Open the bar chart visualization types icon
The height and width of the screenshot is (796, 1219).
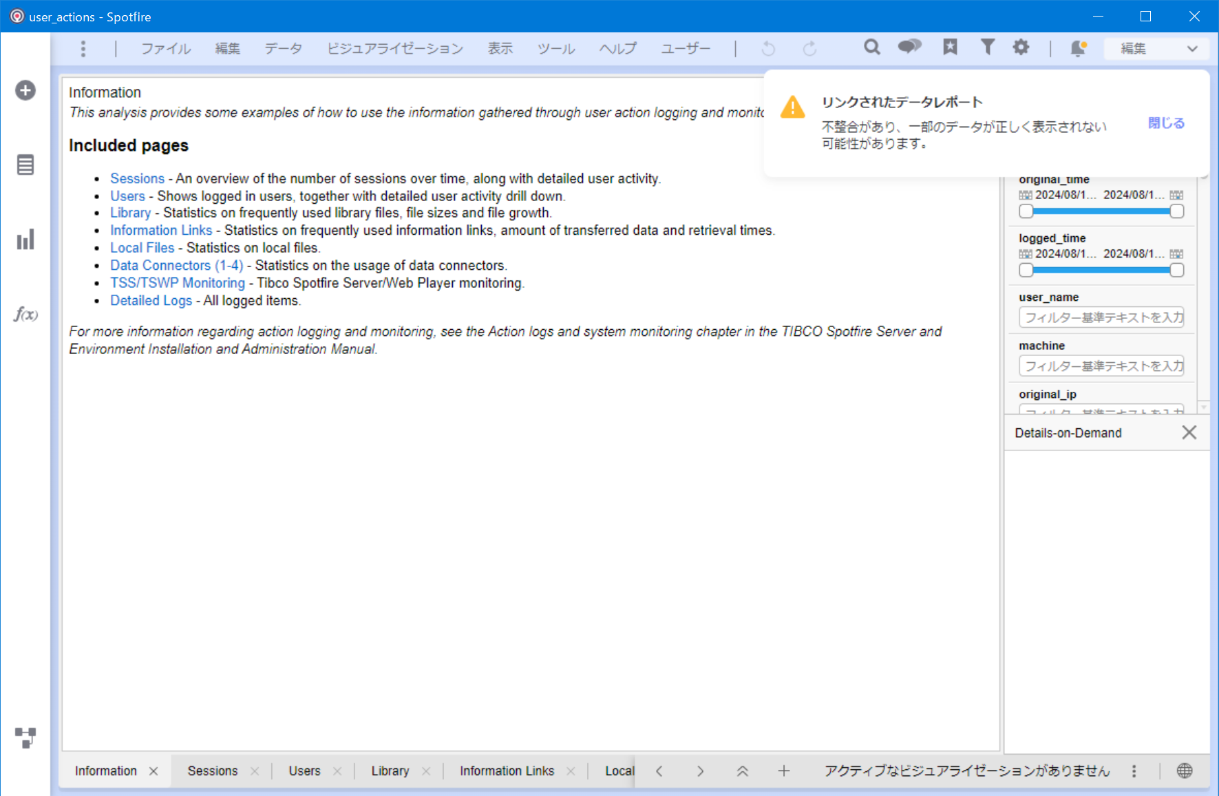pos(25,240)
